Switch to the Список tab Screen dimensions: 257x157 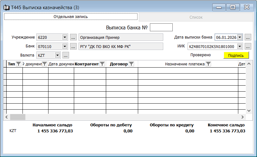tap(196, 17)
